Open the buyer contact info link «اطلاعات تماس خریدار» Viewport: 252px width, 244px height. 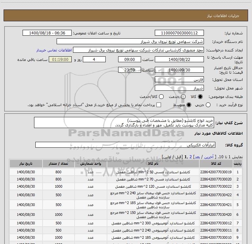point(54,50)
